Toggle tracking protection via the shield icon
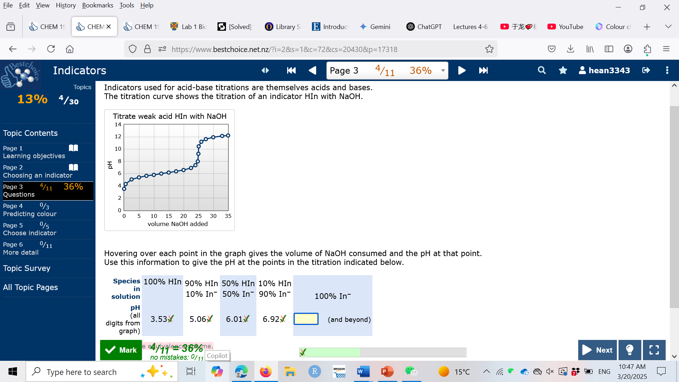The height and width of the screenshot is (382, 679). pyautogui.click(x=132, y=49)
